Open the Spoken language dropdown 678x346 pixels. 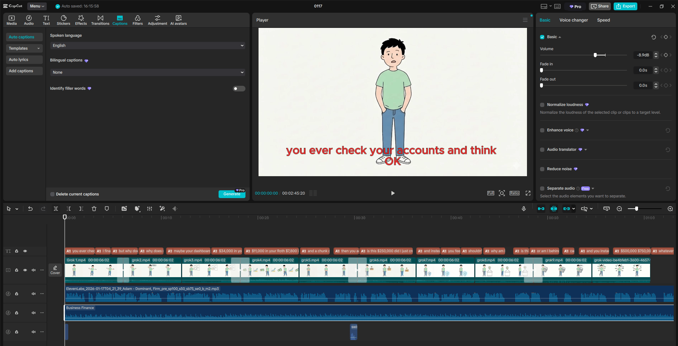click(x=147, y=46)
